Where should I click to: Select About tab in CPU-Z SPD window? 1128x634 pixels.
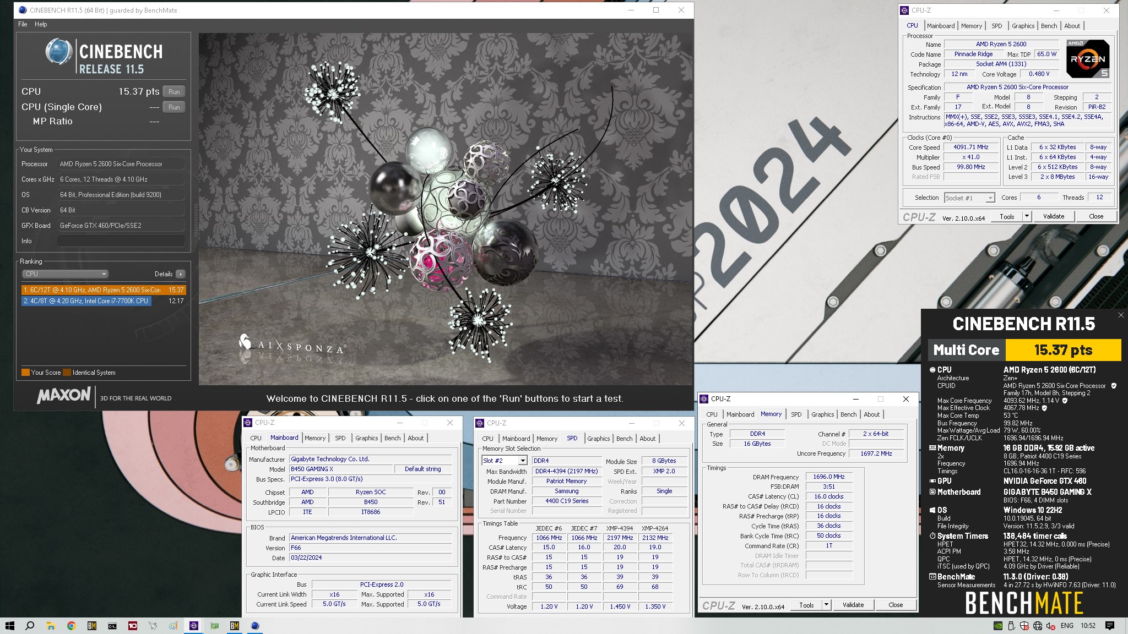648,439
